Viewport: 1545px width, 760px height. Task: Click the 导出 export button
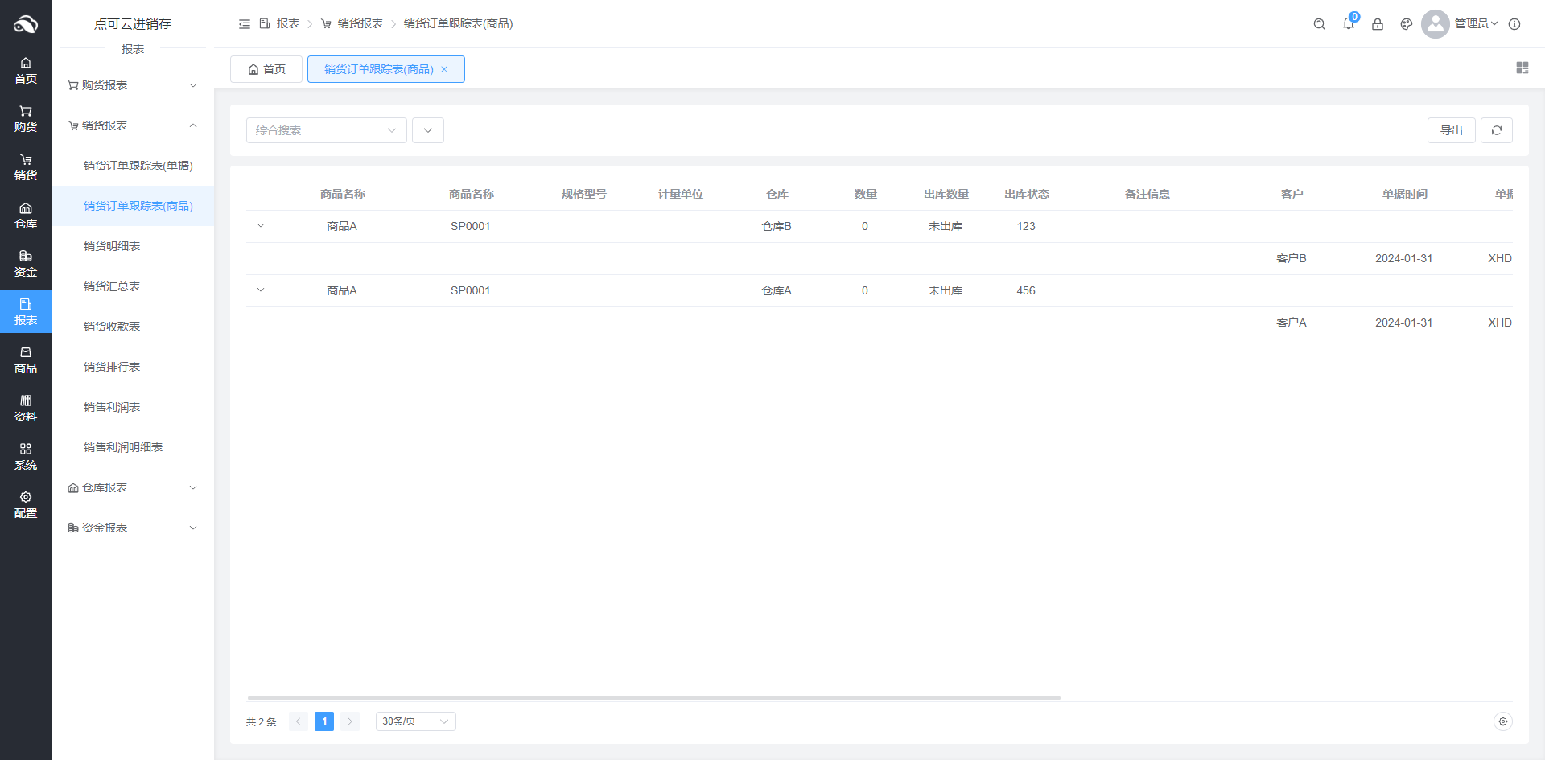pos(1451,130)
